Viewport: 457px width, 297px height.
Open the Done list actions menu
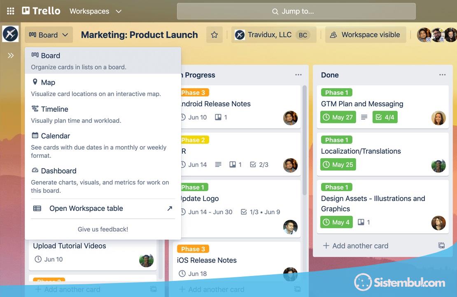coord(443,75)
